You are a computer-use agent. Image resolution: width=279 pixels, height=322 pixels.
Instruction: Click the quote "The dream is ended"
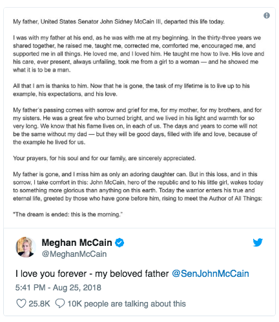(68, 214)
